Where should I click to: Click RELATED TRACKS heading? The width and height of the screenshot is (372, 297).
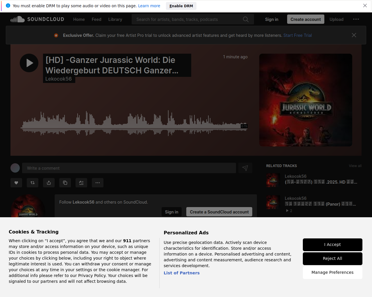point(281,166)
